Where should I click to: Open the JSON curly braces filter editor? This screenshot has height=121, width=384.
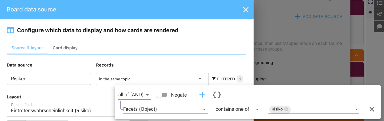click(217, 95)
